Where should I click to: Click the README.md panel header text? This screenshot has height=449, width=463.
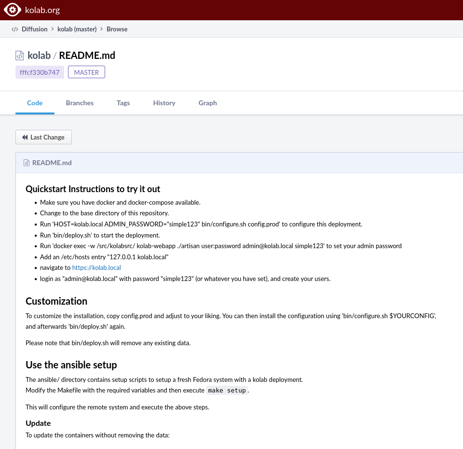(x=52, y=163)
